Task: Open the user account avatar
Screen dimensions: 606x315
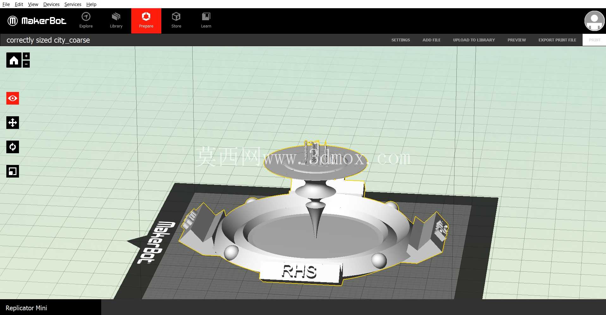Action: [594, 21]
